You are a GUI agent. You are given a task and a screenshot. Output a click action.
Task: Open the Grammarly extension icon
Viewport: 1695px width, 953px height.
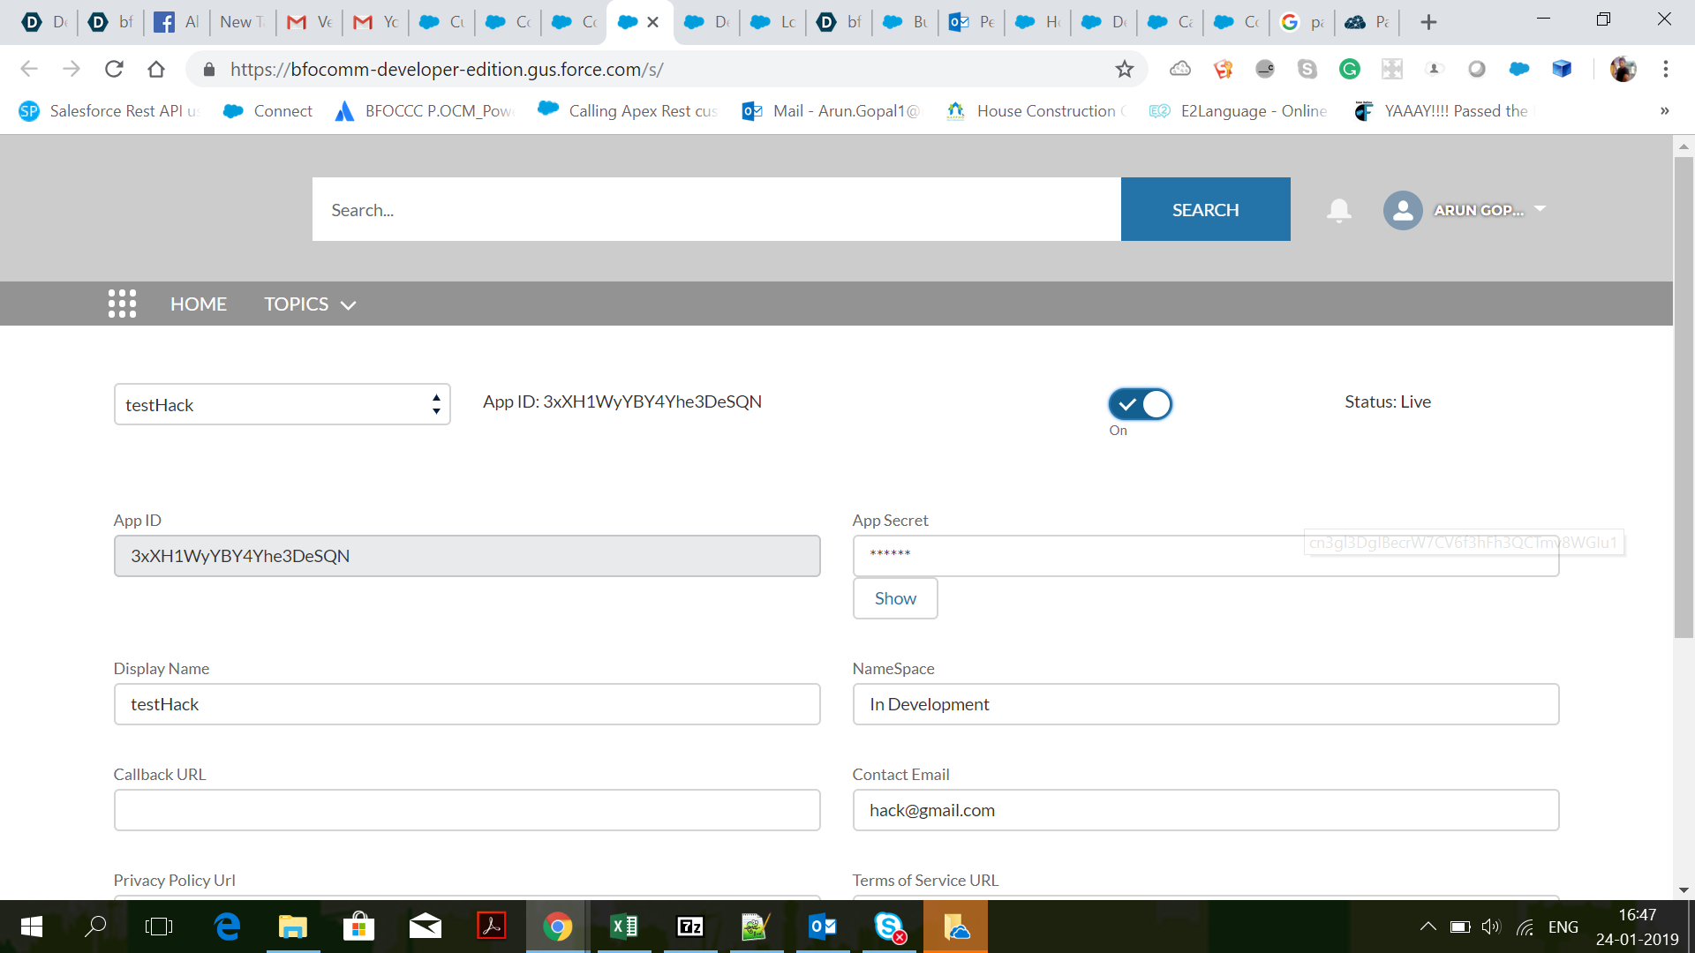[1349, 69]
